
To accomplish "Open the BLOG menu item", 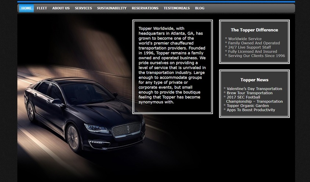I will pos(200,8).
